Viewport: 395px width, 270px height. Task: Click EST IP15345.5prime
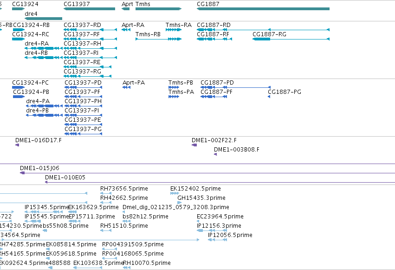coord(44,212)
